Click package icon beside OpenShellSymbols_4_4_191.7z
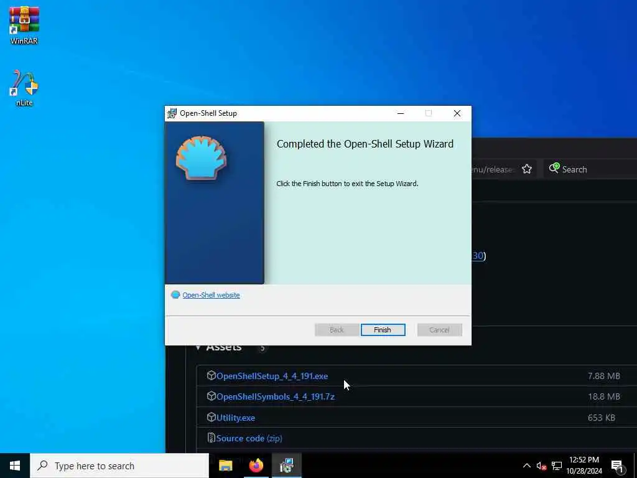Image resolution: width=637 pixels, height=478 pixels. pyautogui.click(x=211, y=395)
